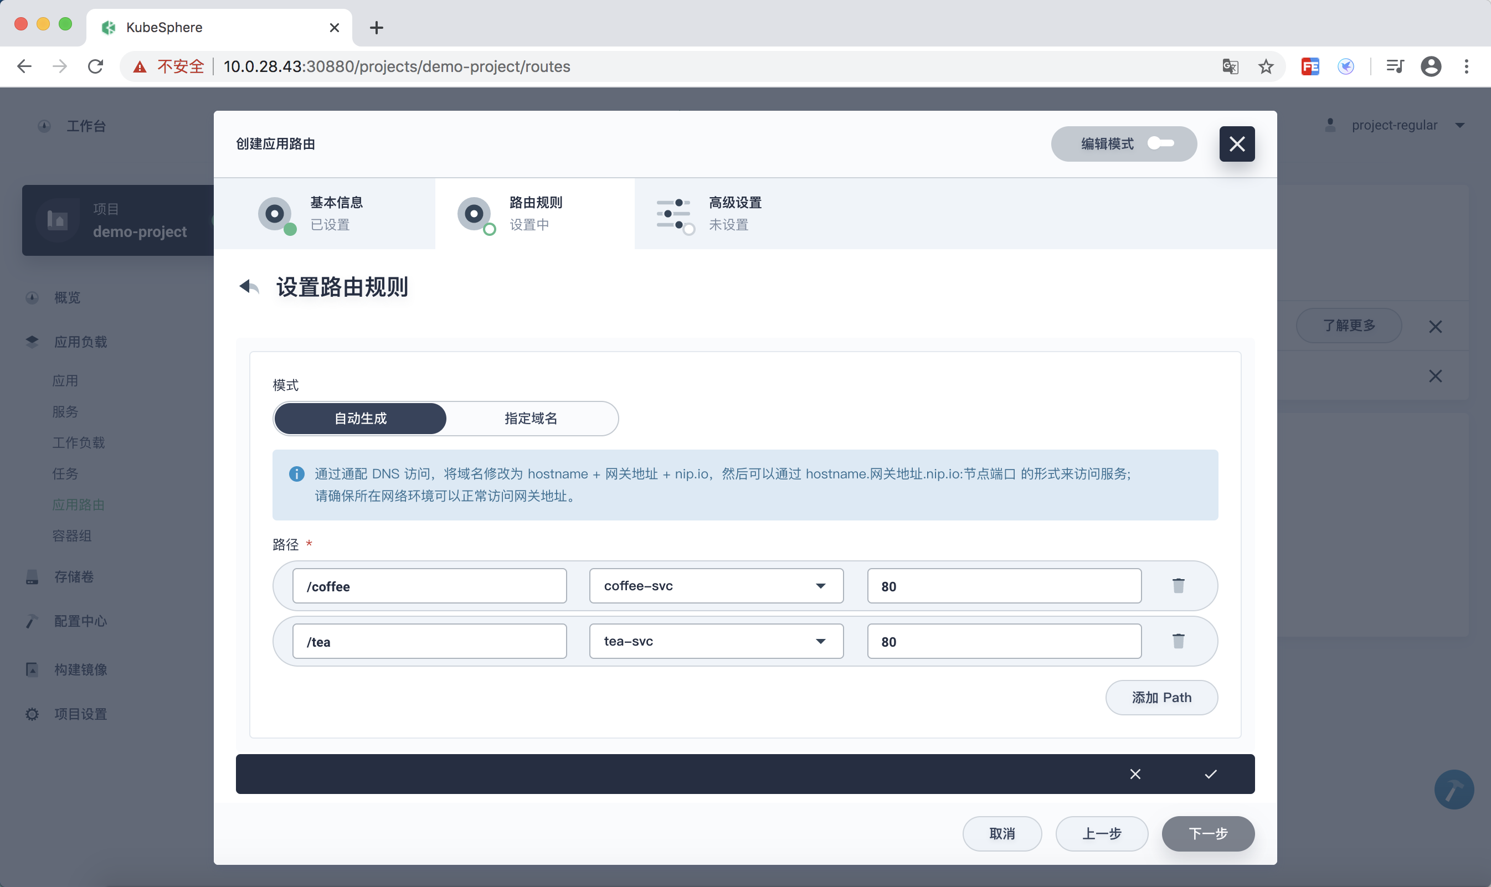Click the floating hammer toolbox icon
The width and height of the screenshot is (1491, 887).
(1453, 790)
